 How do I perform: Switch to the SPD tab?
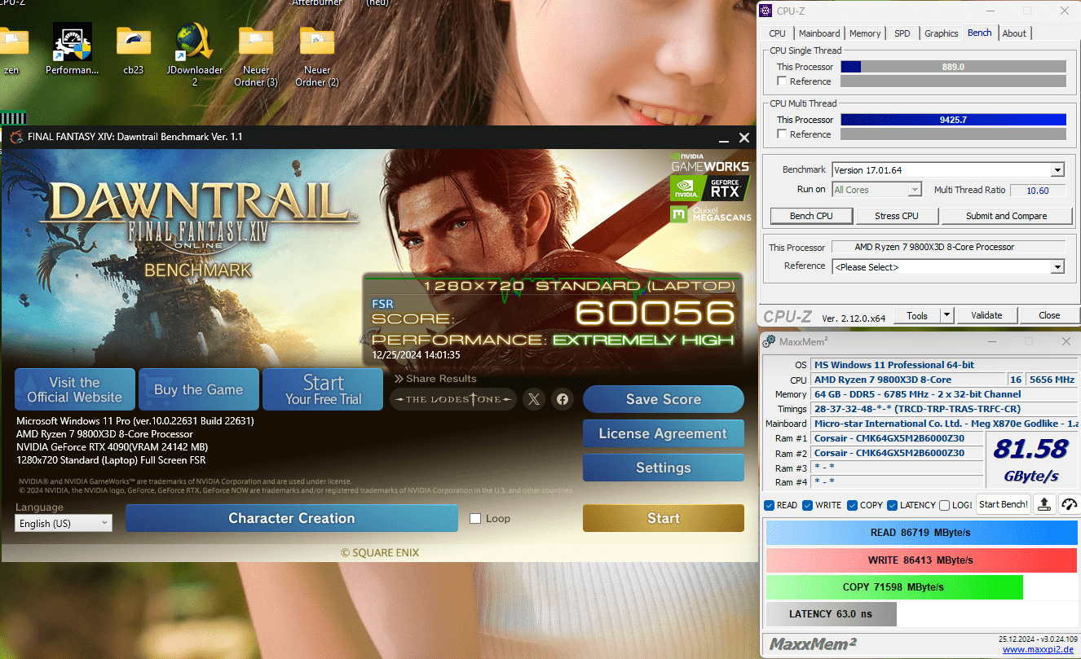(x=902, y=33)
